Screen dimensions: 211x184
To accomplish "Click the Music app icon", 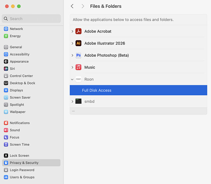I will (x=78, y=67).
